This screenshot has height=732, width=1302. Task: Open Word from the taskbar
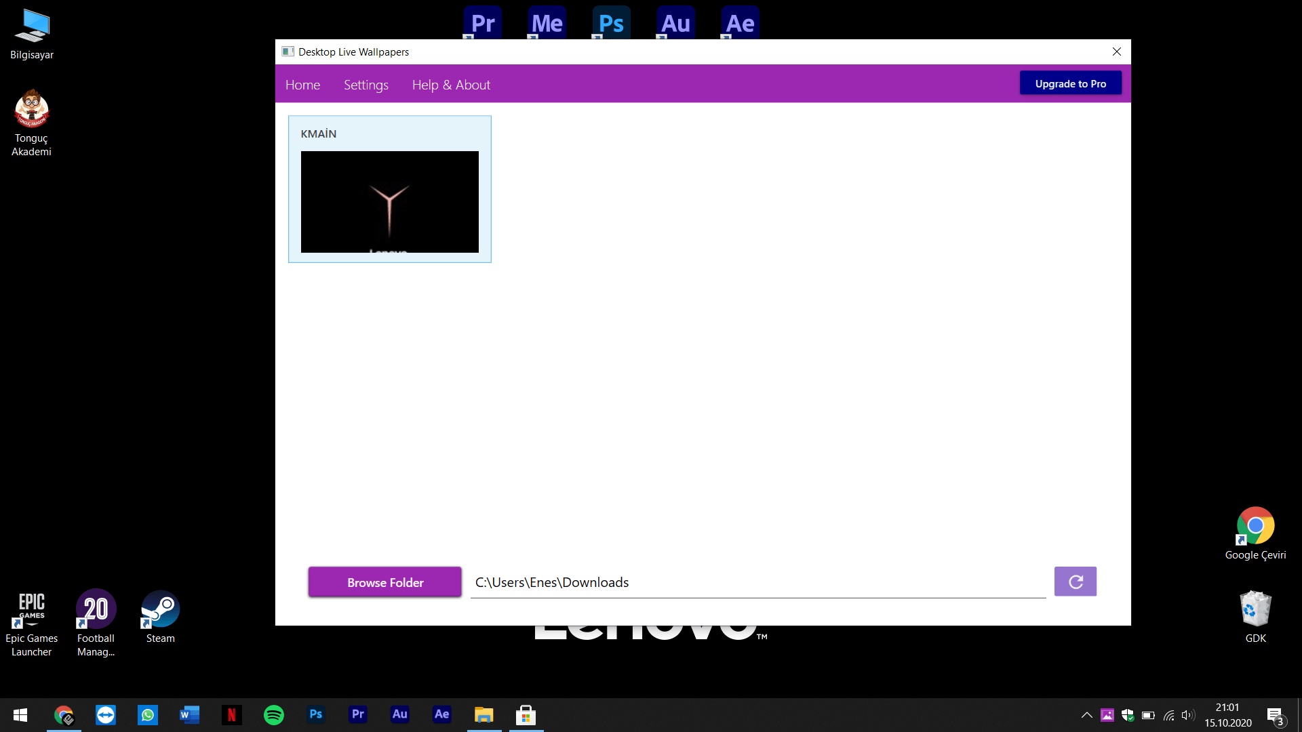click(190, 714)
